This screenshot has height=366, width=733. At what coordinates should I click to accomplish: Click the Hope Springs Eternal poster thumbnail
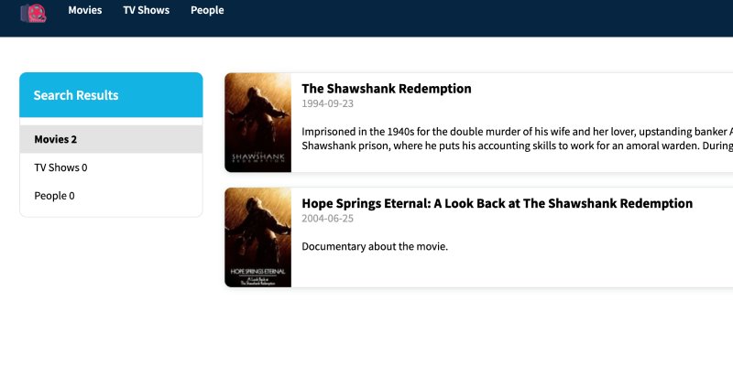258,237
